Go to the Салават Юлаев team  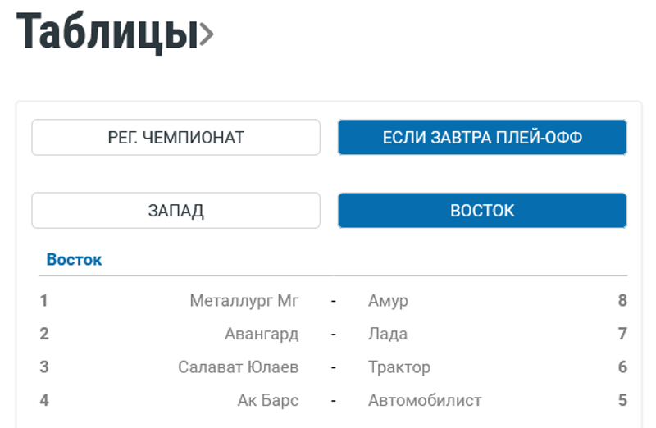[x=239, y=367]
